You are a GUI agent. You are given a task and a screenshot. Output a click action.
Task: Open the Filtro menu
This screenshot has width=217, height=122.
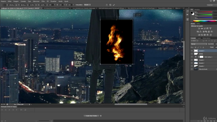[43, 1]
